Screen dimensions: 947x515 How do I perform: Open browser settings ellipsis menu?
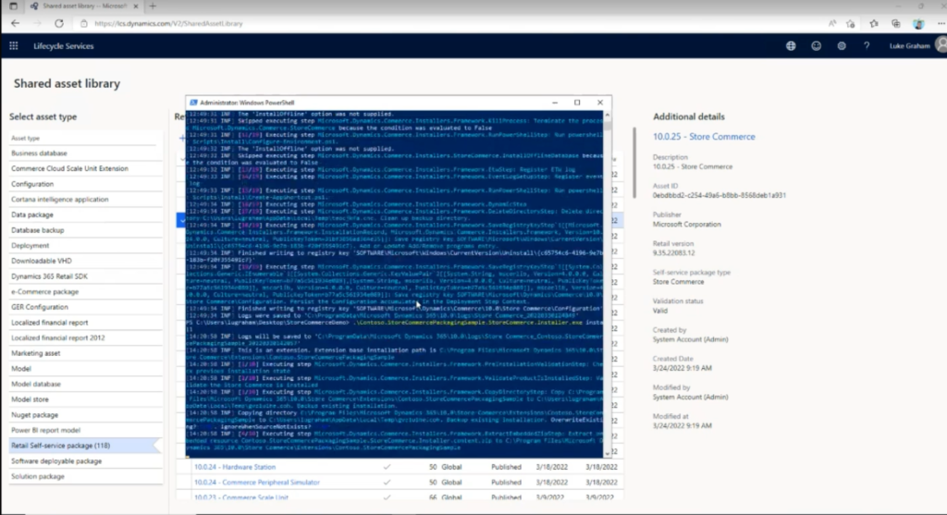pyautogui.click(x=941, y=23)
